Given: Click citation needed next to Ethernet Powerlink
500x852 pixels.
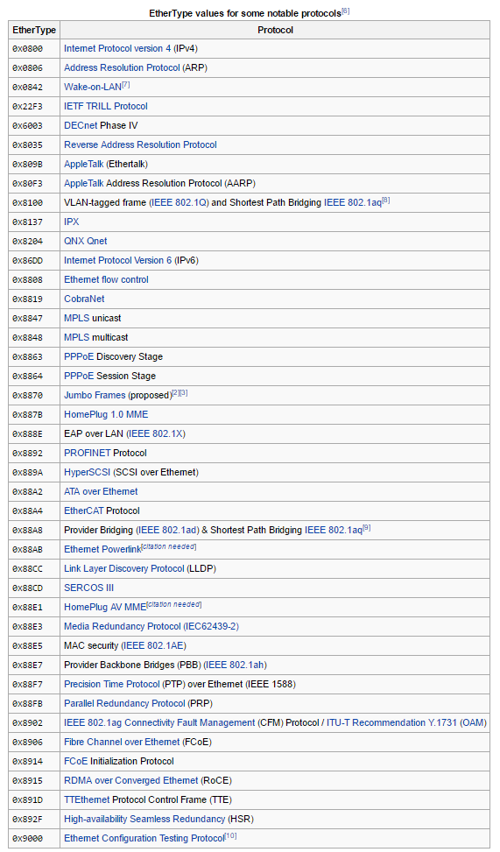Looking at the screenshot, I should 168,546.
